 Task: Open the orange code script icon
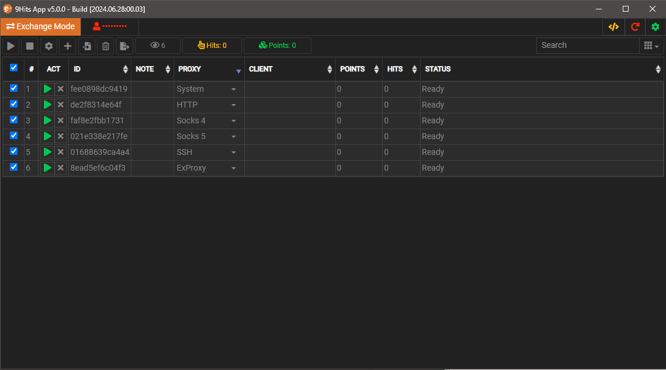coord(613,27)
